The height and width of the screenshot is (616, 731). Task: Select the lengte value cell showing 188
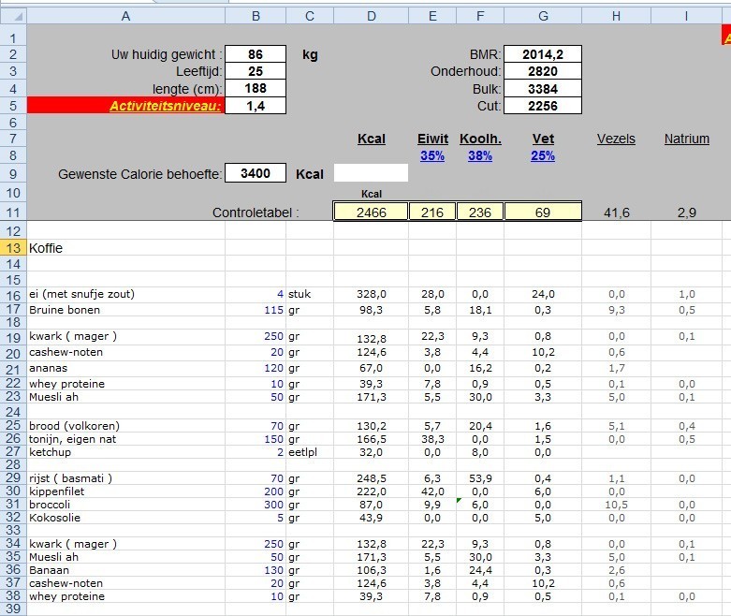255,88
